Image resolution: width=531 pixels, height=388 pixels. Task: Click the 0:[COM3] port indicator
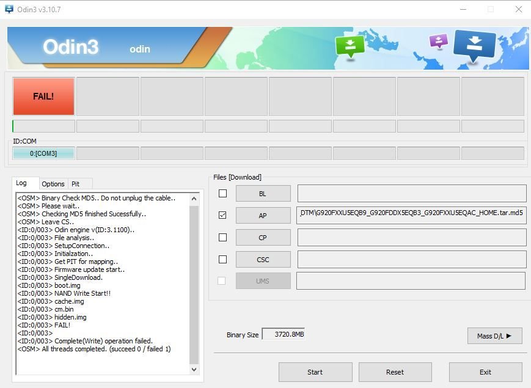click(x=43, y=153)
